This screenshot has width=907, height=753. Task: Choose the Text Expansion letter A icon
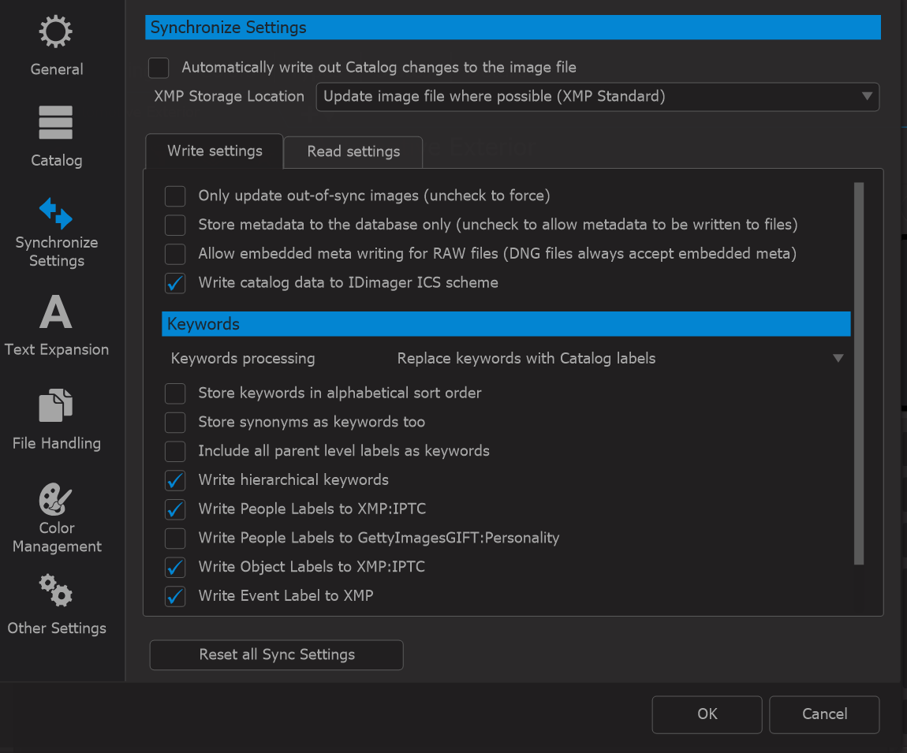click(55, 311)
